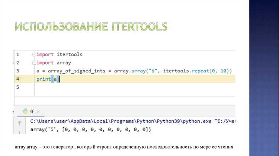279x156 pixels.
Task: Click line number 5 in the gutter
Action: tap(18, 87)
